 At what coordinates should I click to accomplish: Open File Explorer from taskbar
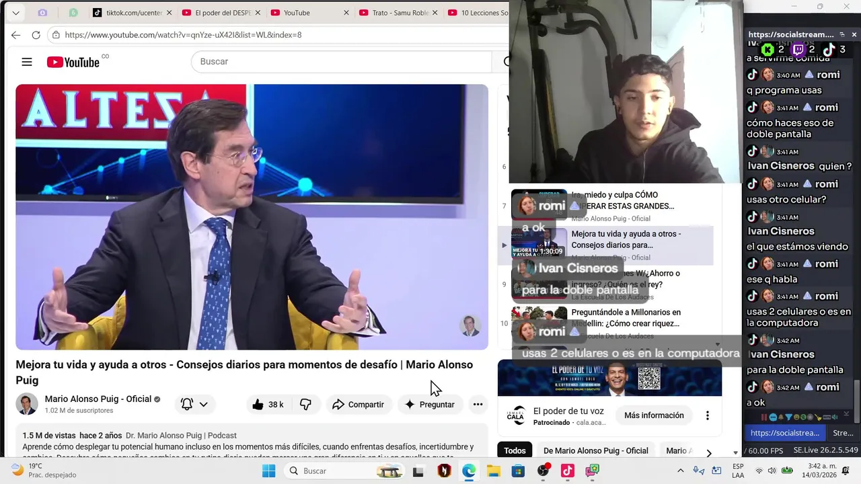click(x=494, y=471)
